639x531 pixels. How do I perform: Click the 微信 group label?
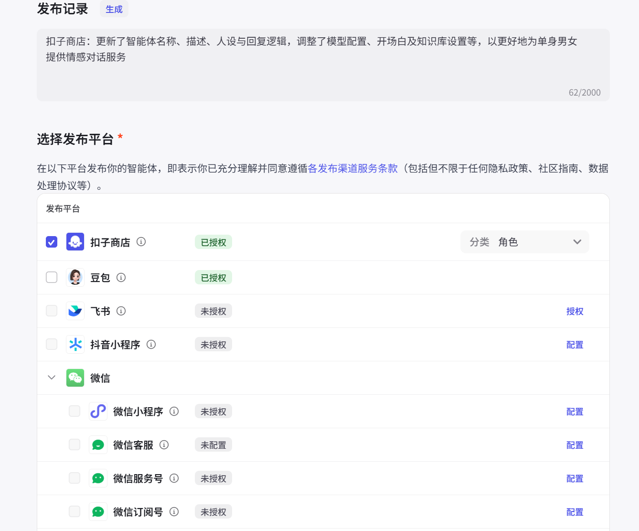100,378
